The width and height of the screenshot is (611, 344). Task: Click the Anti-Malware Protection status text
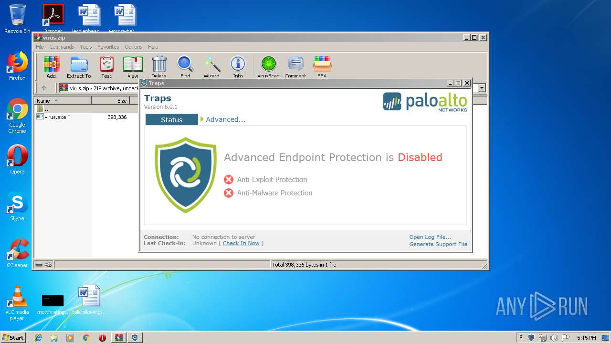274,193
